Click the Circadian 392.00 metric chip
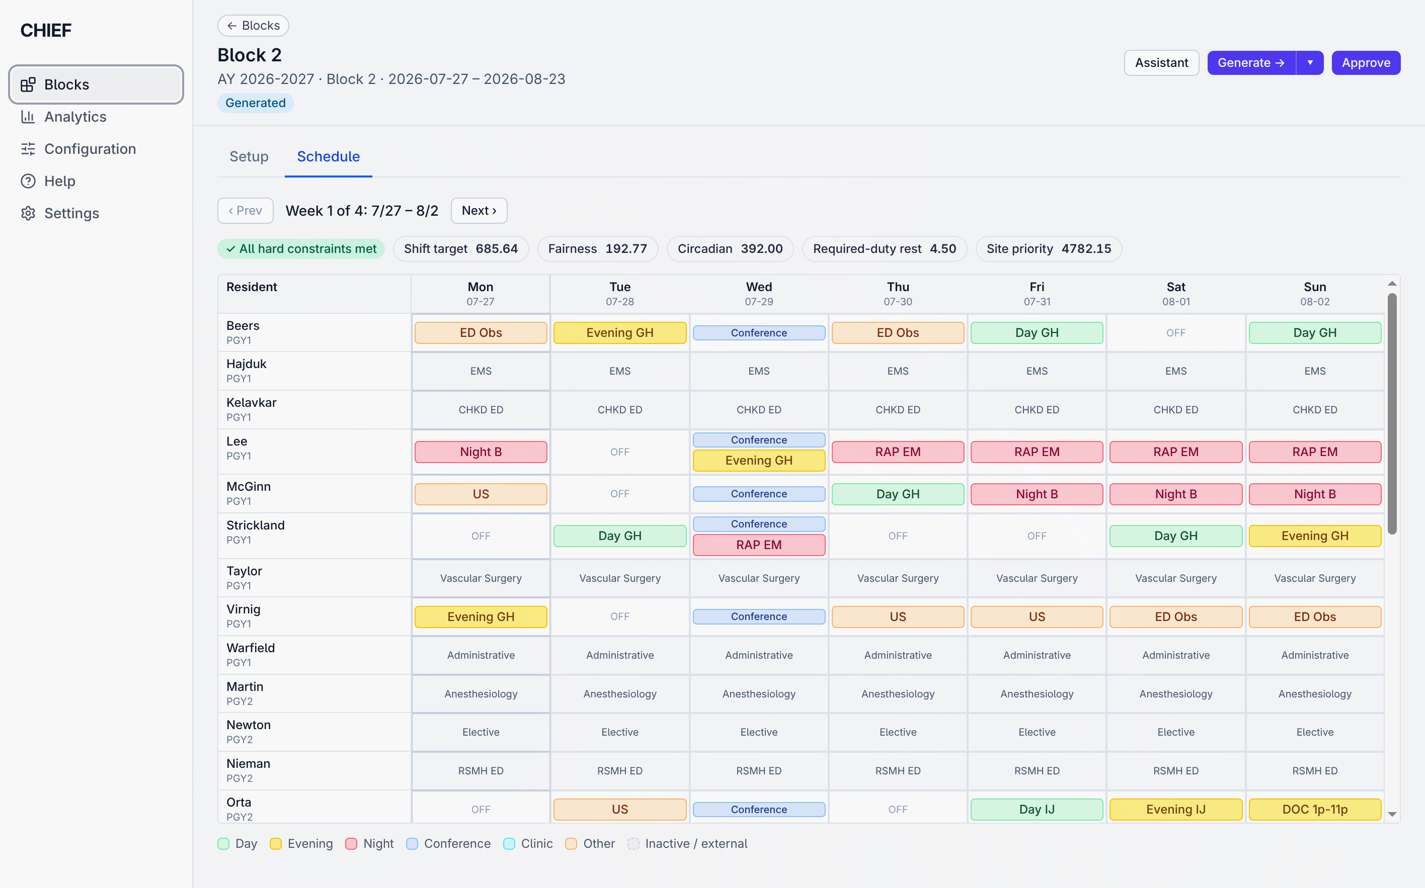The width and height of the screenshot is (1425, 888). tap(730, 249)
